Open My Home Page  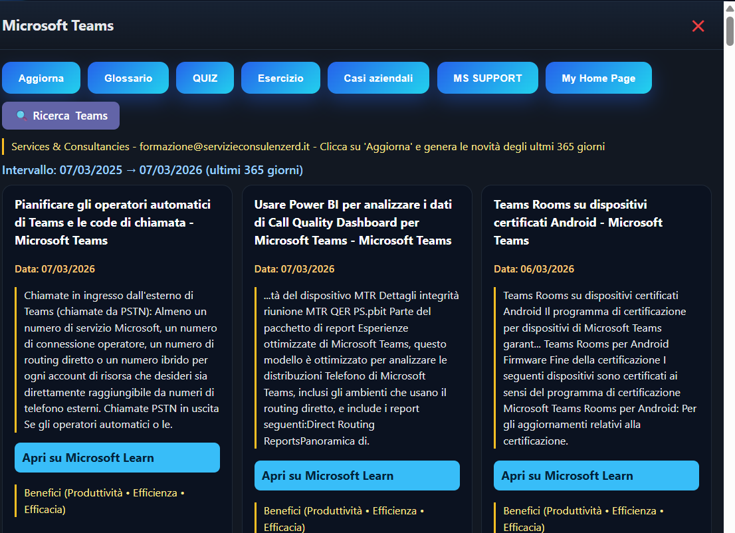pos(599,78)
